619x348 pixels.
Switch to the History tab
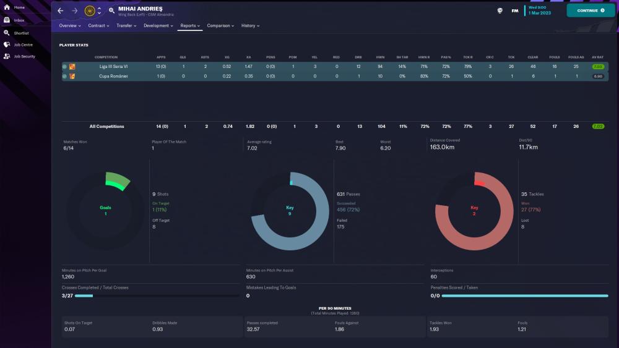(x=250, y=26)
